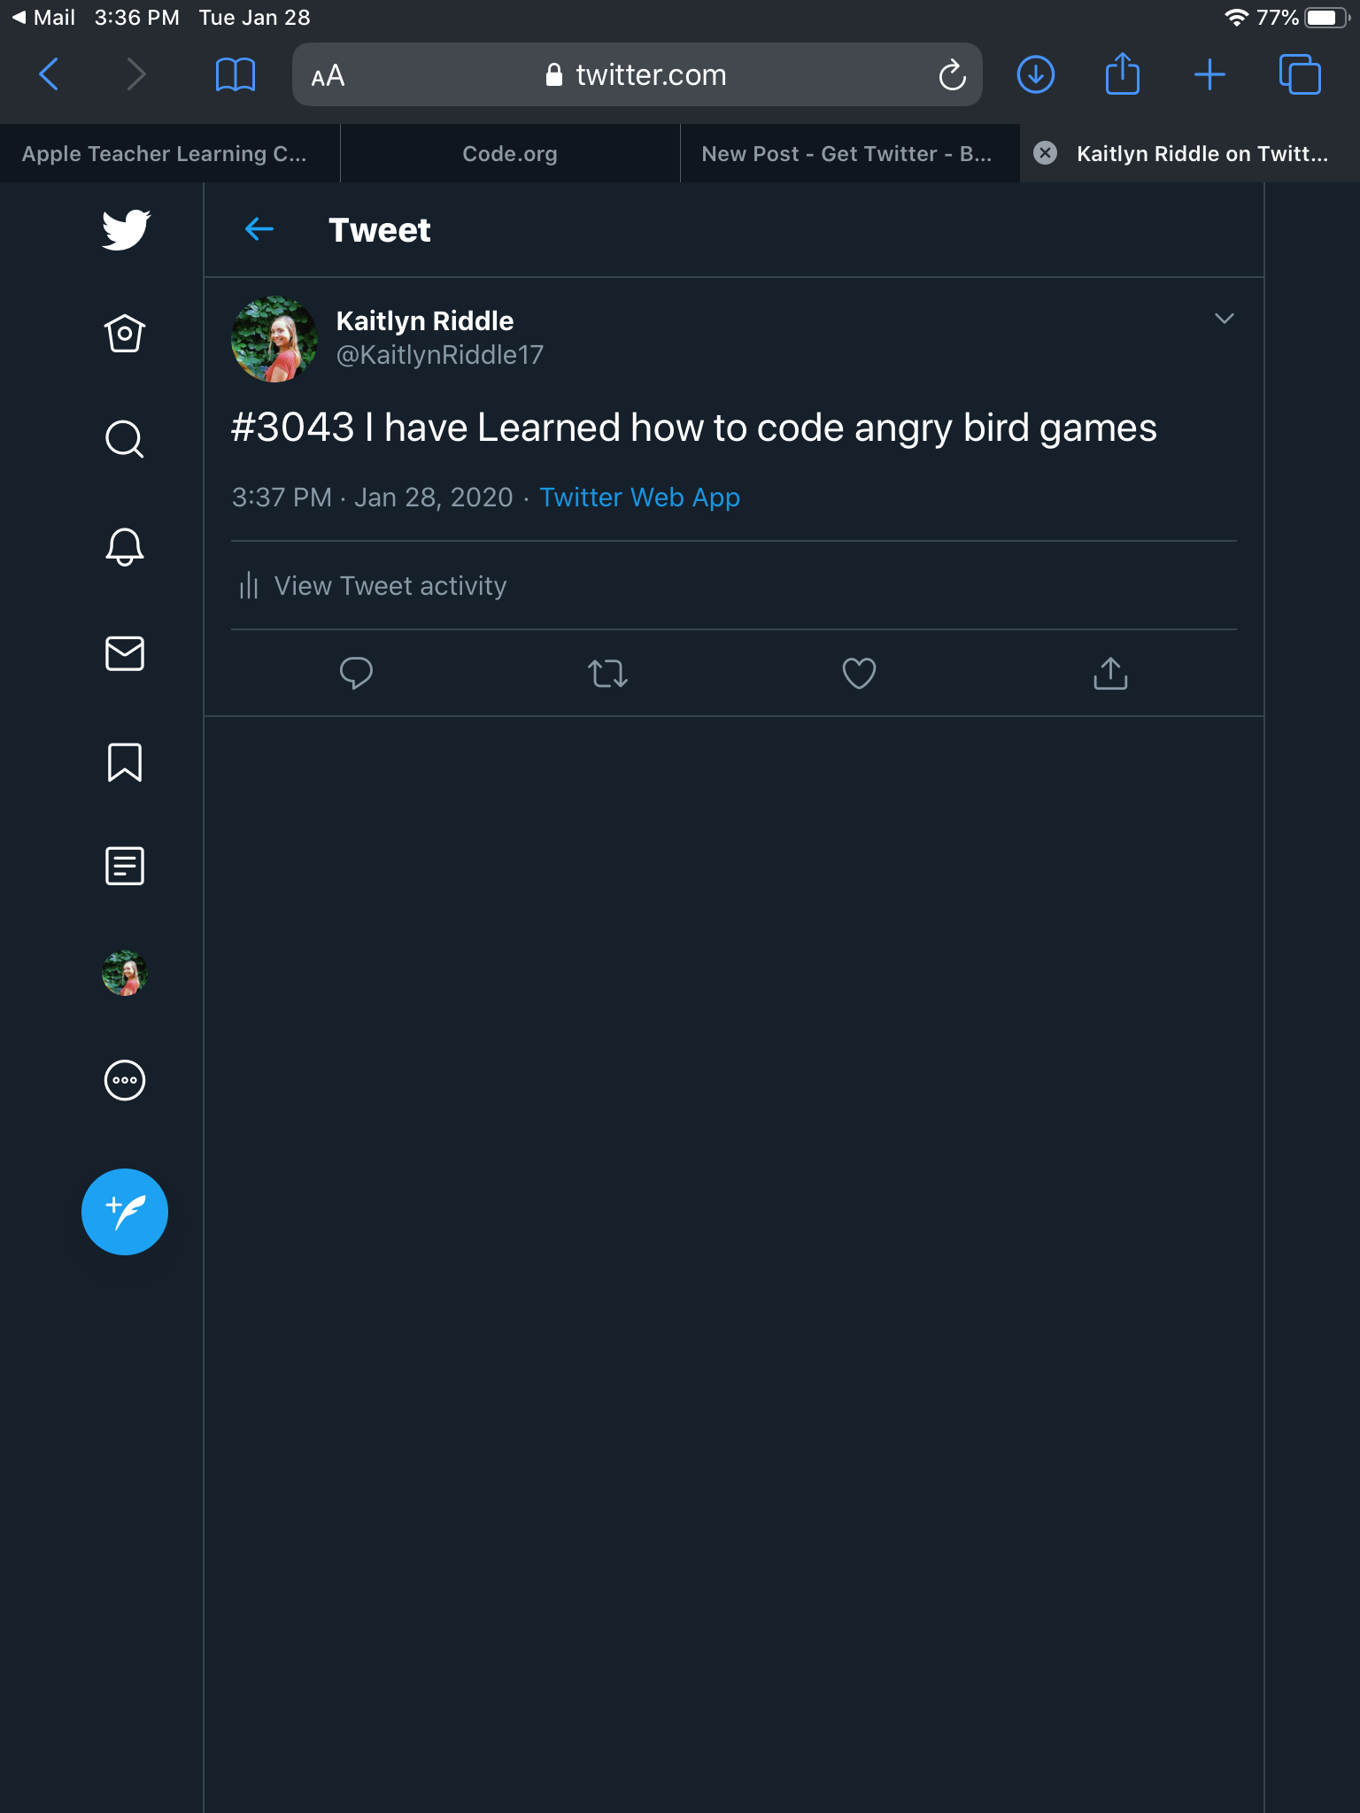This screenshot has width=1360, height=1813.
Task: Open Direct Messages envelope icon
Action: 124,653
